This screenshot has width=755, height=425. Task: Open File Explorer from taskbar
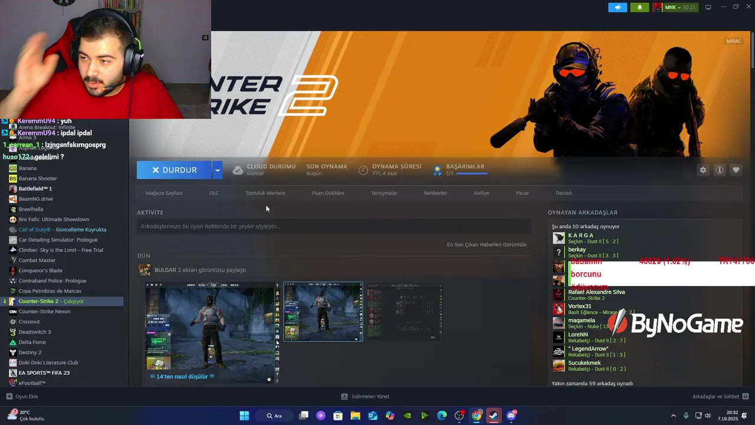coord(356,416)
